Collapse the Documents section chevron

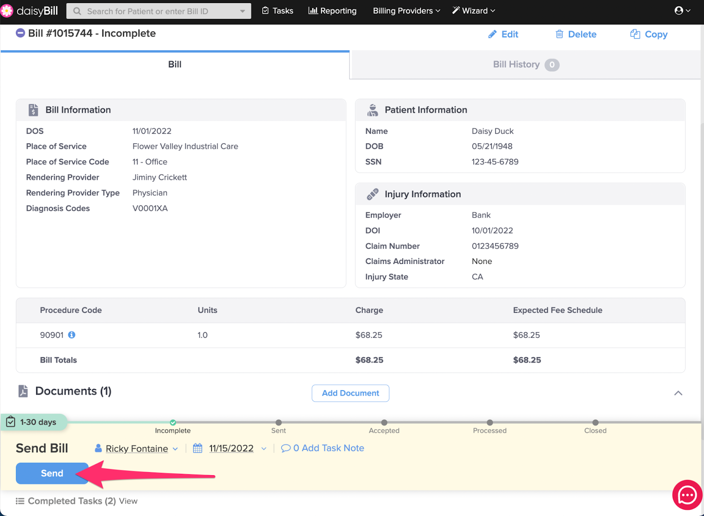tap(678, 393)
